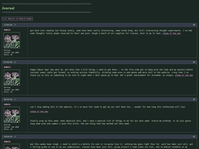Click text beginning 'happy labour day!'
Viewport: 199px width, 149px height.
[x=112, y=72]
